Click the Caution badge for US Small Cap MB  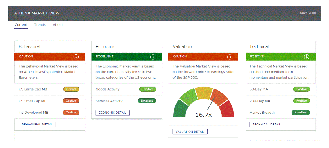coord(71,101)
